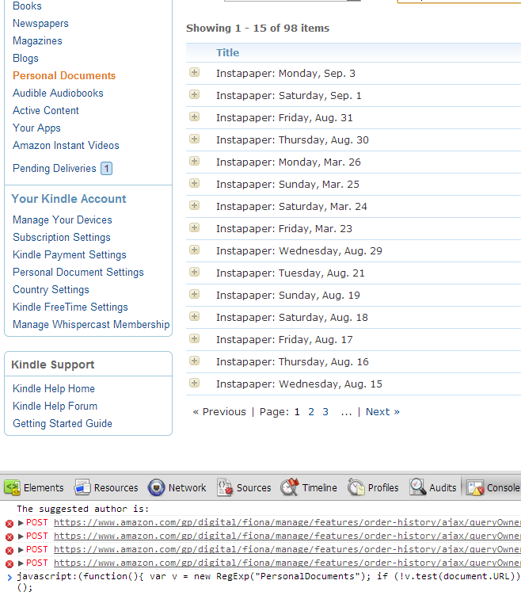
Task: Open the Resources panel icon
Action: coord(82,487)
